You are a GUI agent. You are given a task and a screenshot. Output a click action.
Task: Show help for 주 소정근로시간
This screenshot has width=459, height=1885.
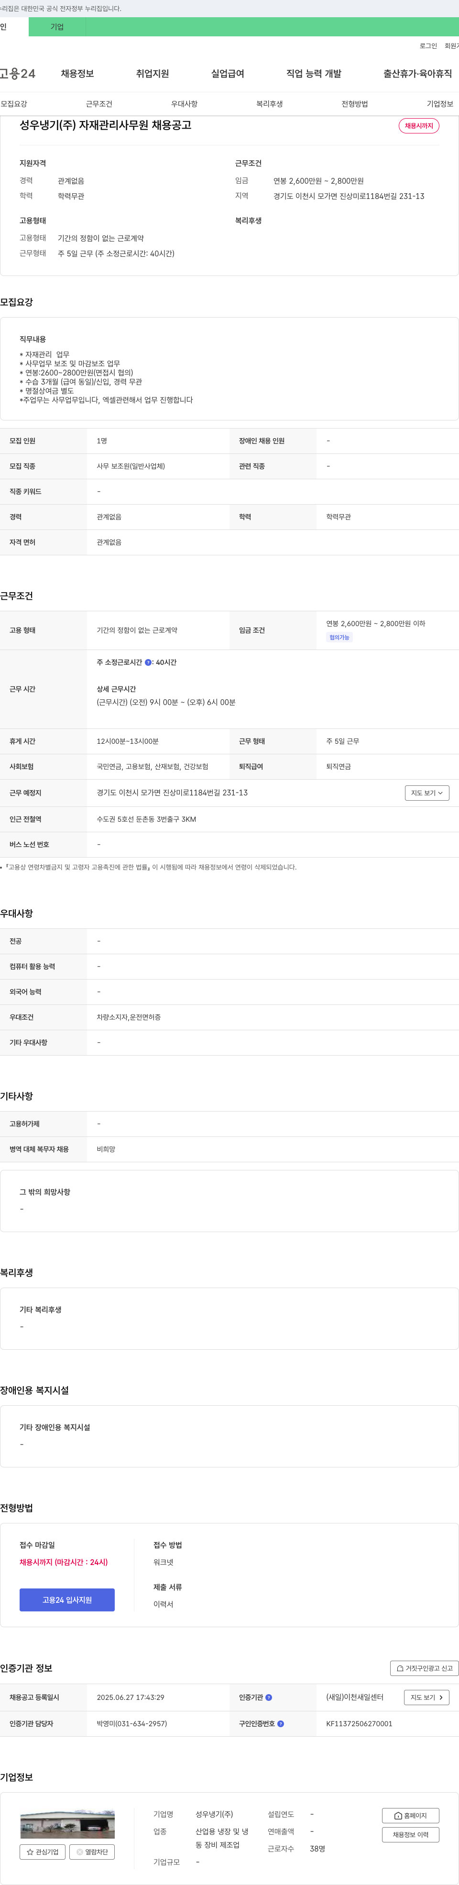(x=148, y=662)
